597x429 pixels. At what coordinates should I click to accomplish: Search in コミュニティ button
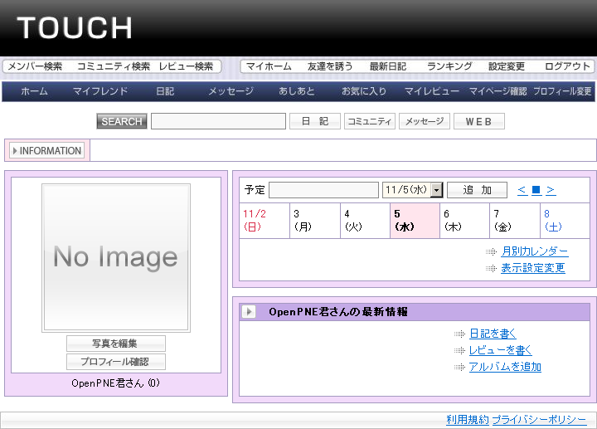369,121
